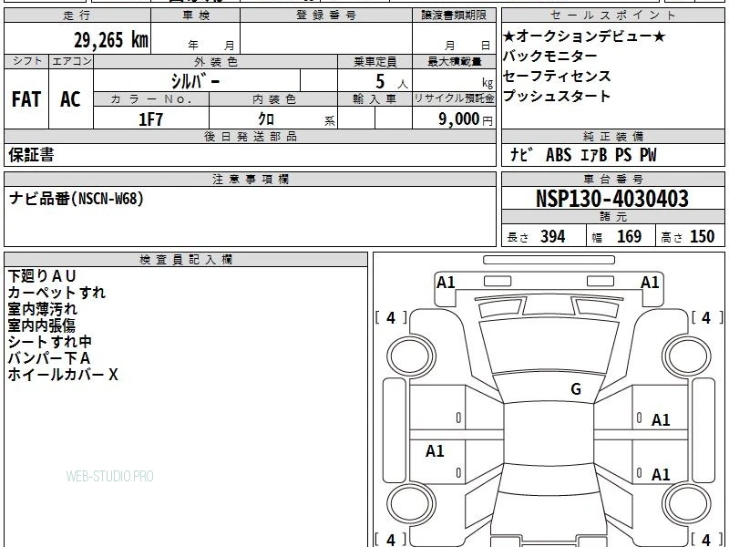Select inspector note シートすれ中
Image resolution: width=729 pixels, height=547 pixels.
click(x=50, y=342)
